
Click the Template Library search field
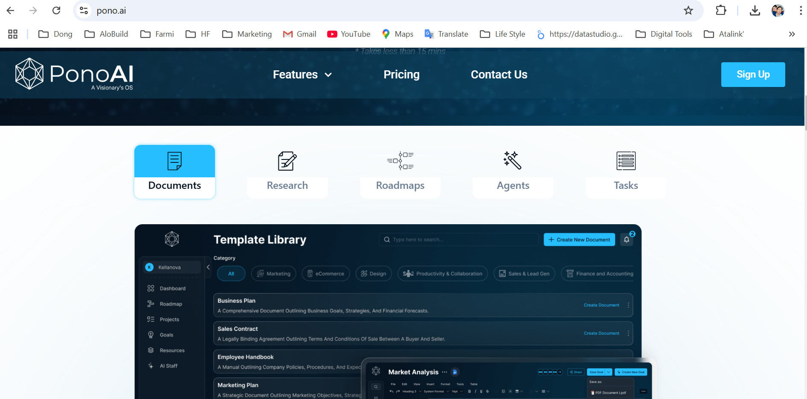pos(459,240)
